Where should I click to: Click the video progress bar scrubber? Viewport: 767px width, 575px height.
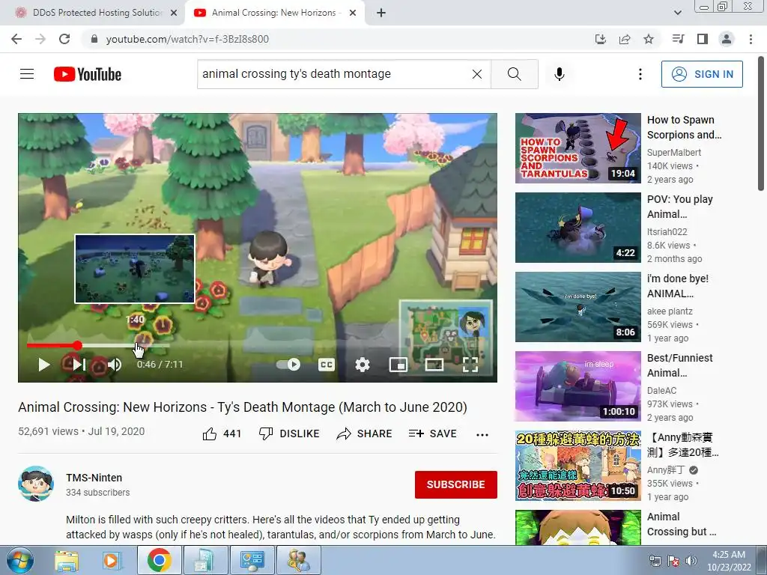tap(77, 346)
